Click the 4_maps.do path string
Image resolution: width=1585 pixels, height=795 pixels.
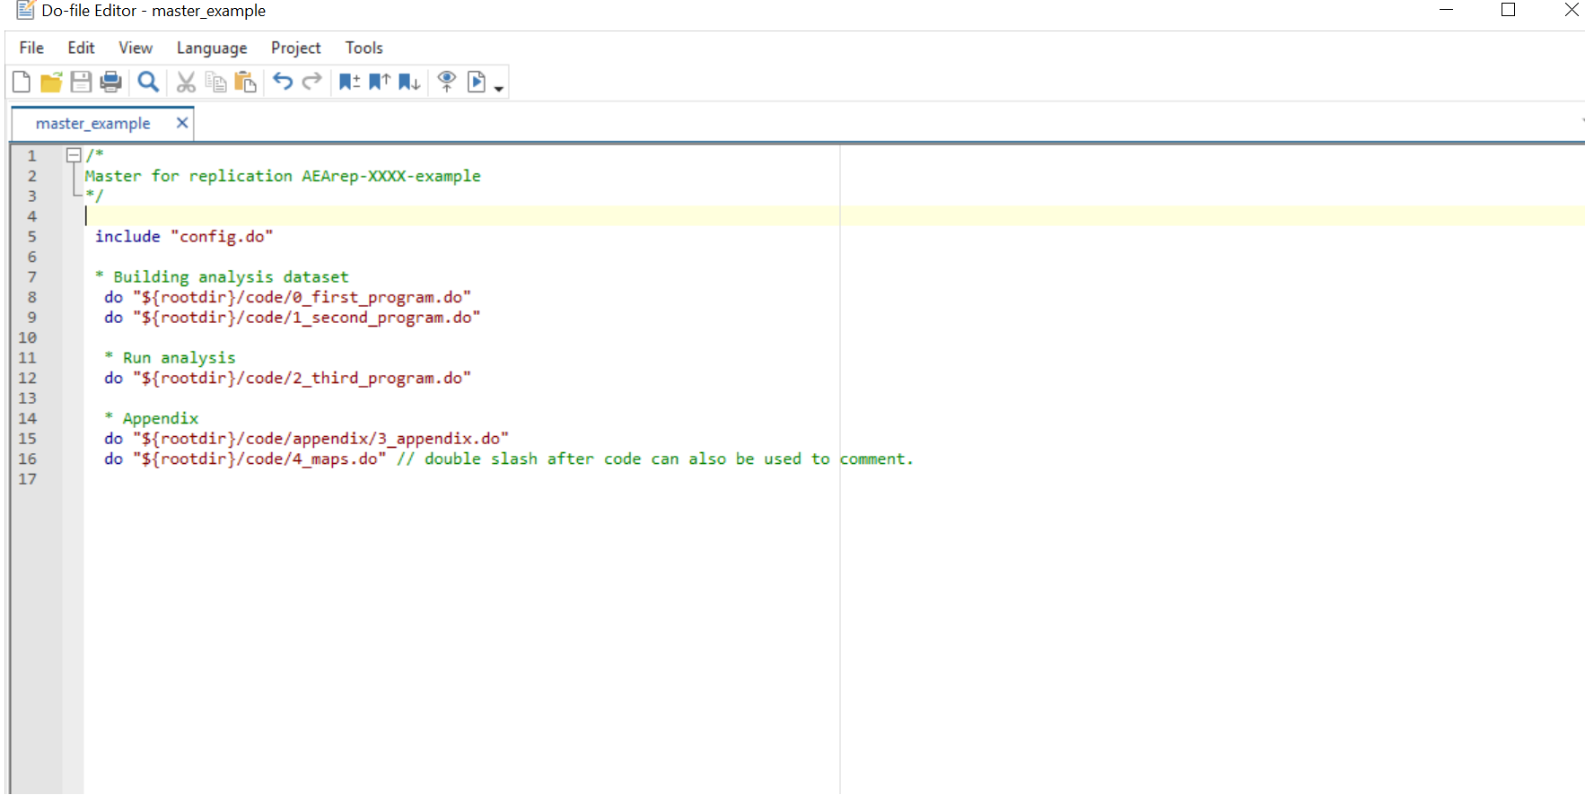[260, 459]
